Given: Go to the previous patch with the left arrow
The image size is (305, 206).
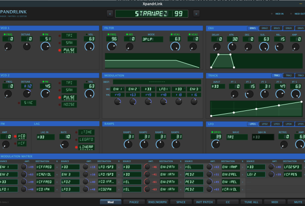Looking at the screenshot, I should [110, 14].
